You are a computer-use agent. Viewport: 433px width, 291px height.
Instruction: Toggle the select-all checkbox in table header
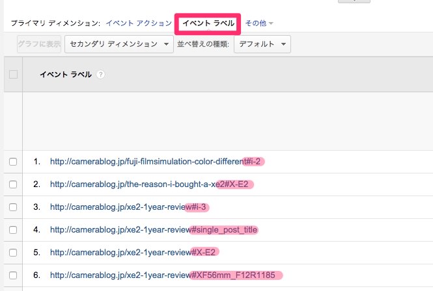coord(13,75)
